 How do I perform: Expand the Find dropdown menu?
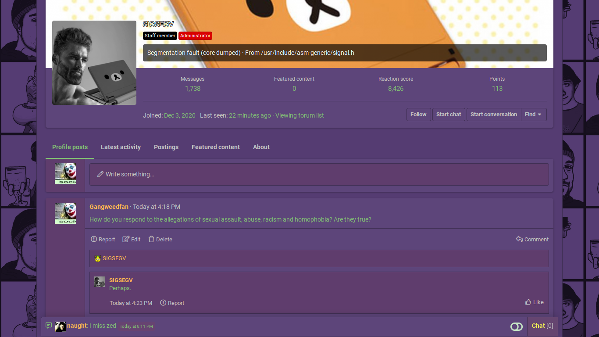533,115
